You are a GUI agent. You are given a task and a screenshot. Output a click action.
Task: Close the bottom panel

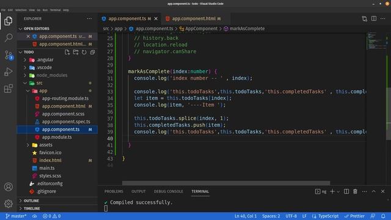(x=383, y=191)
